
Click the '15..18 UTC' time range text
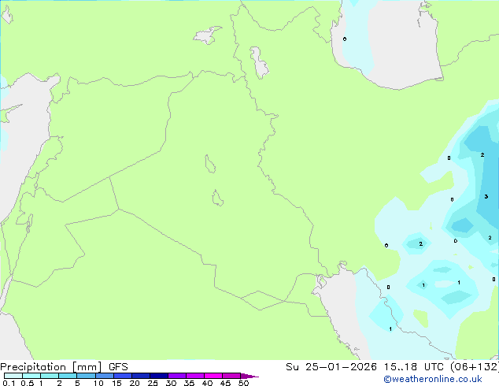(413, 367)
